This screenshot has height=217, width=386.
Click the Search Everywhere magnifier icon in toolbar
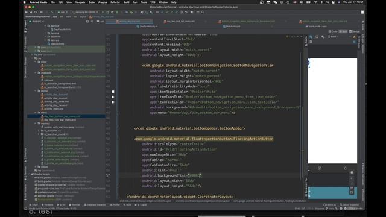pos(203,12)
